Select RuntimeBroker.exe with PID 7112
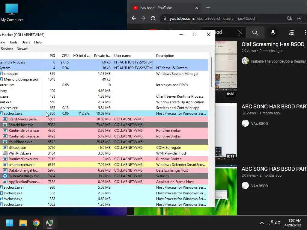Screen dimensions: 307x230 click(x=104, y=159)
